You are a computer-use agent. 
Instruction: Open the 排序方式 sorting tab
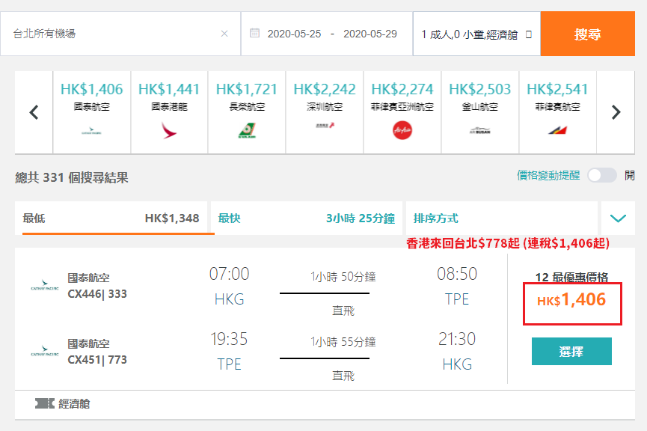point(502,218)
